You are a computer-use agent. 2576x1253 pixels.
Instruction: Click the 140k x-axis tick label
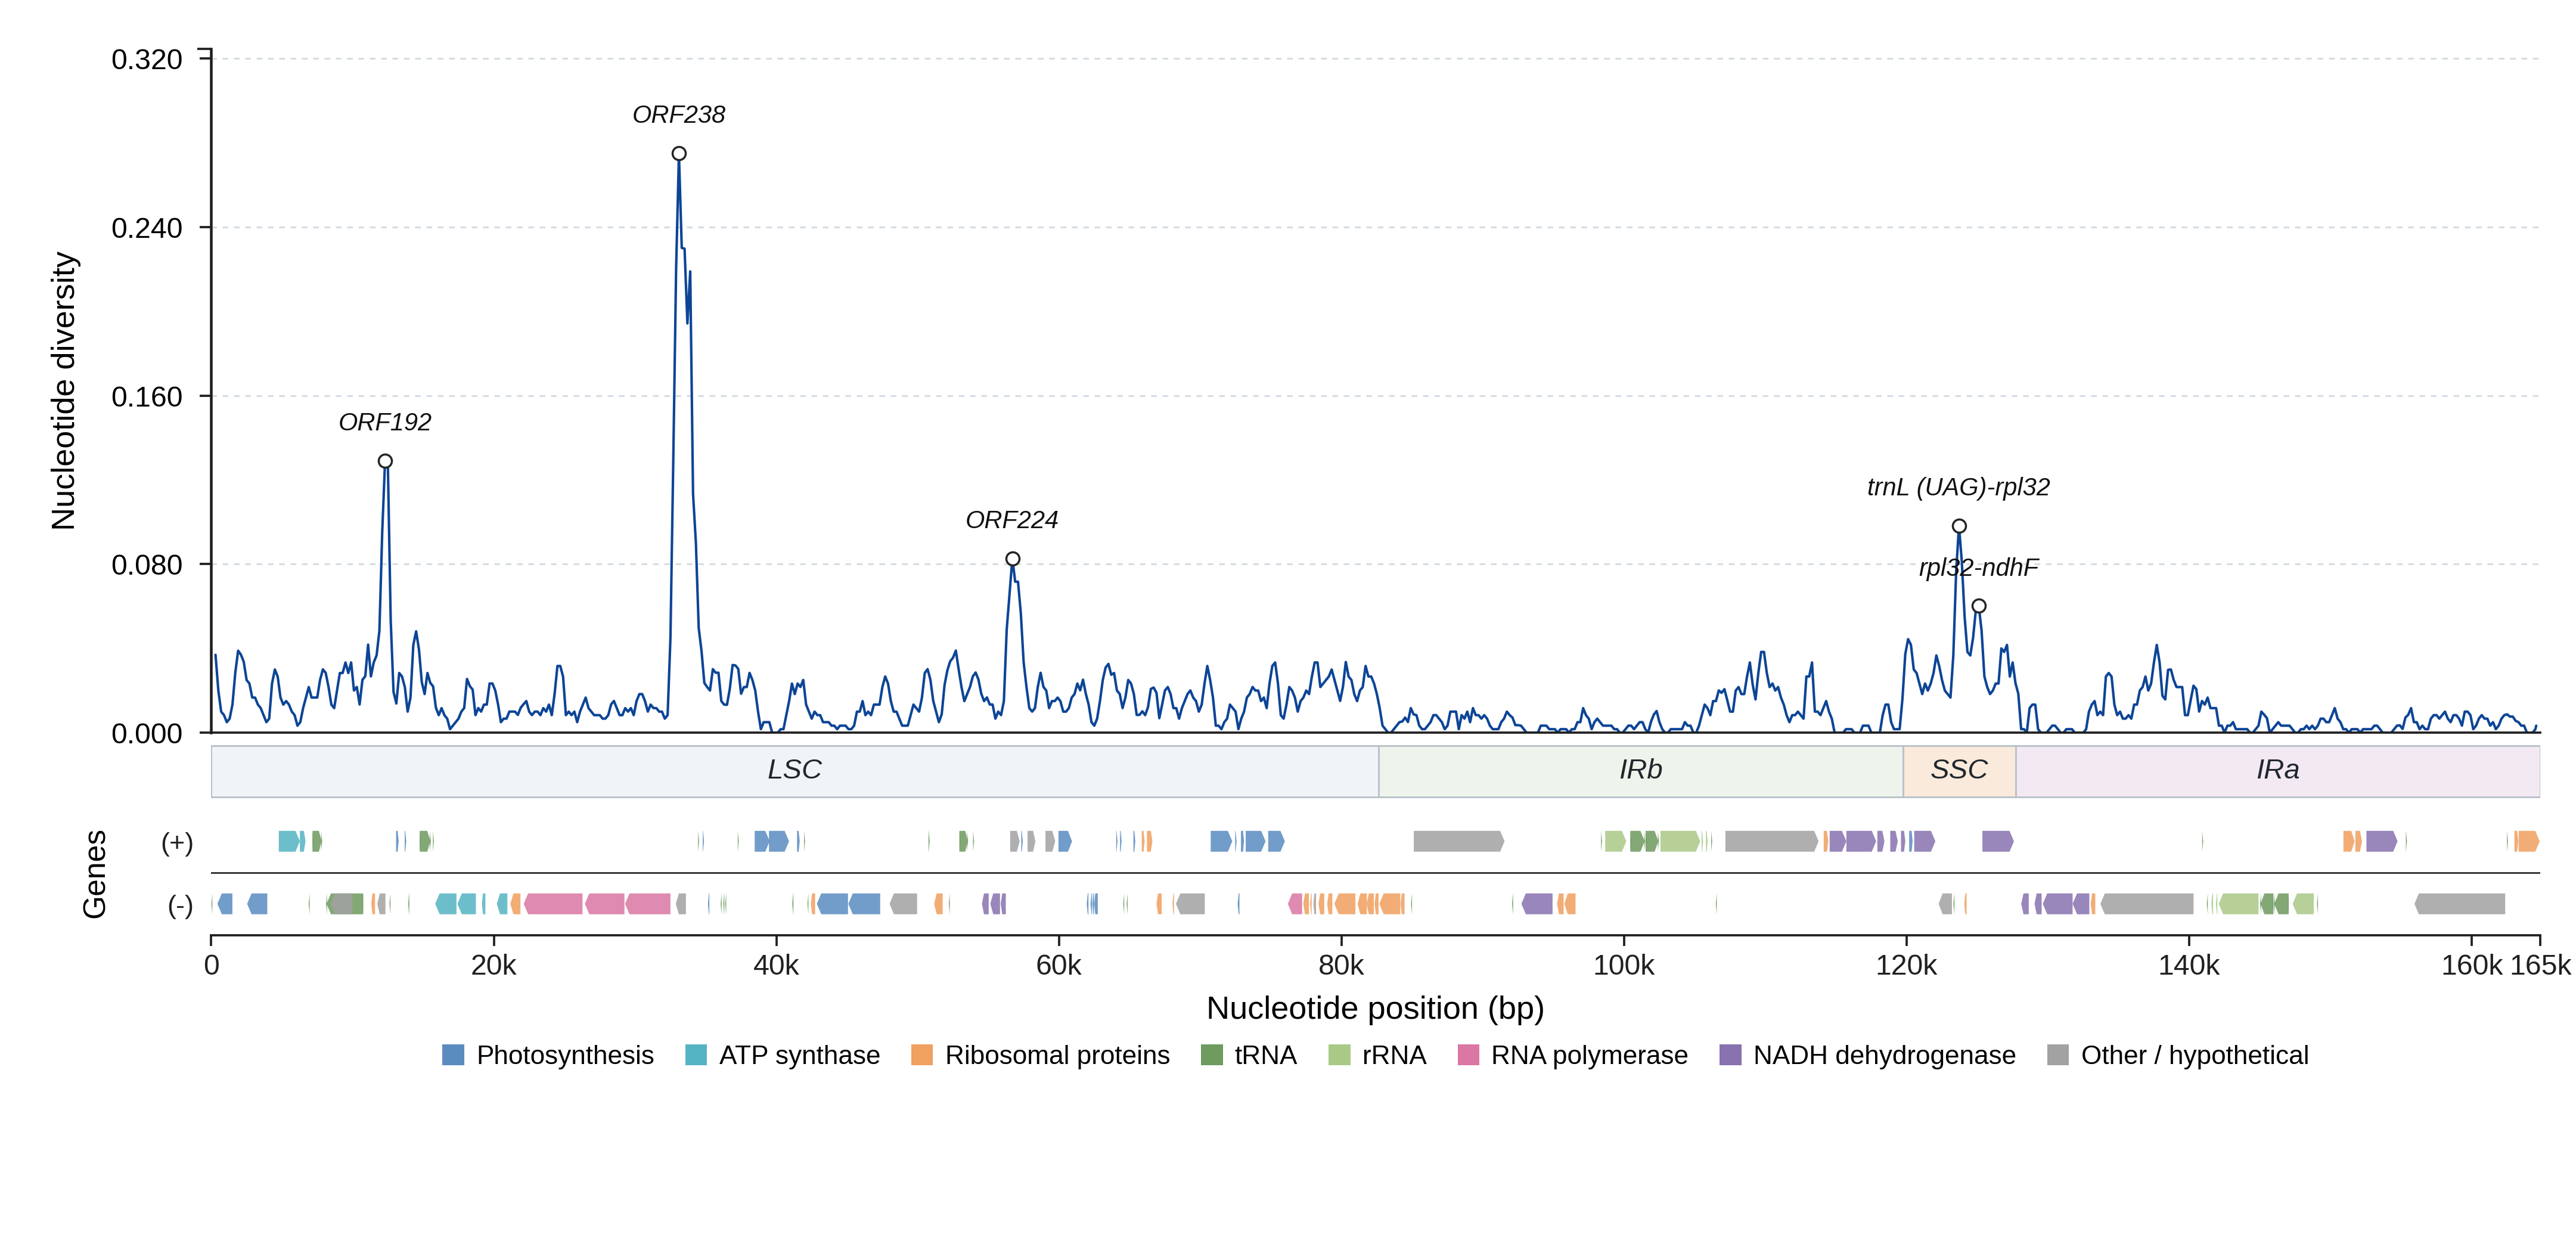(x=2189, y=966)
